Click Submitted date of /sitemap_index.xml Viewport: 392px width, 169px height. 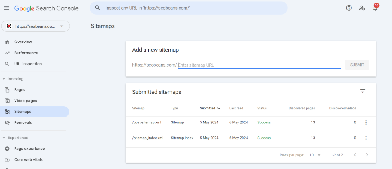pos(209,138)
